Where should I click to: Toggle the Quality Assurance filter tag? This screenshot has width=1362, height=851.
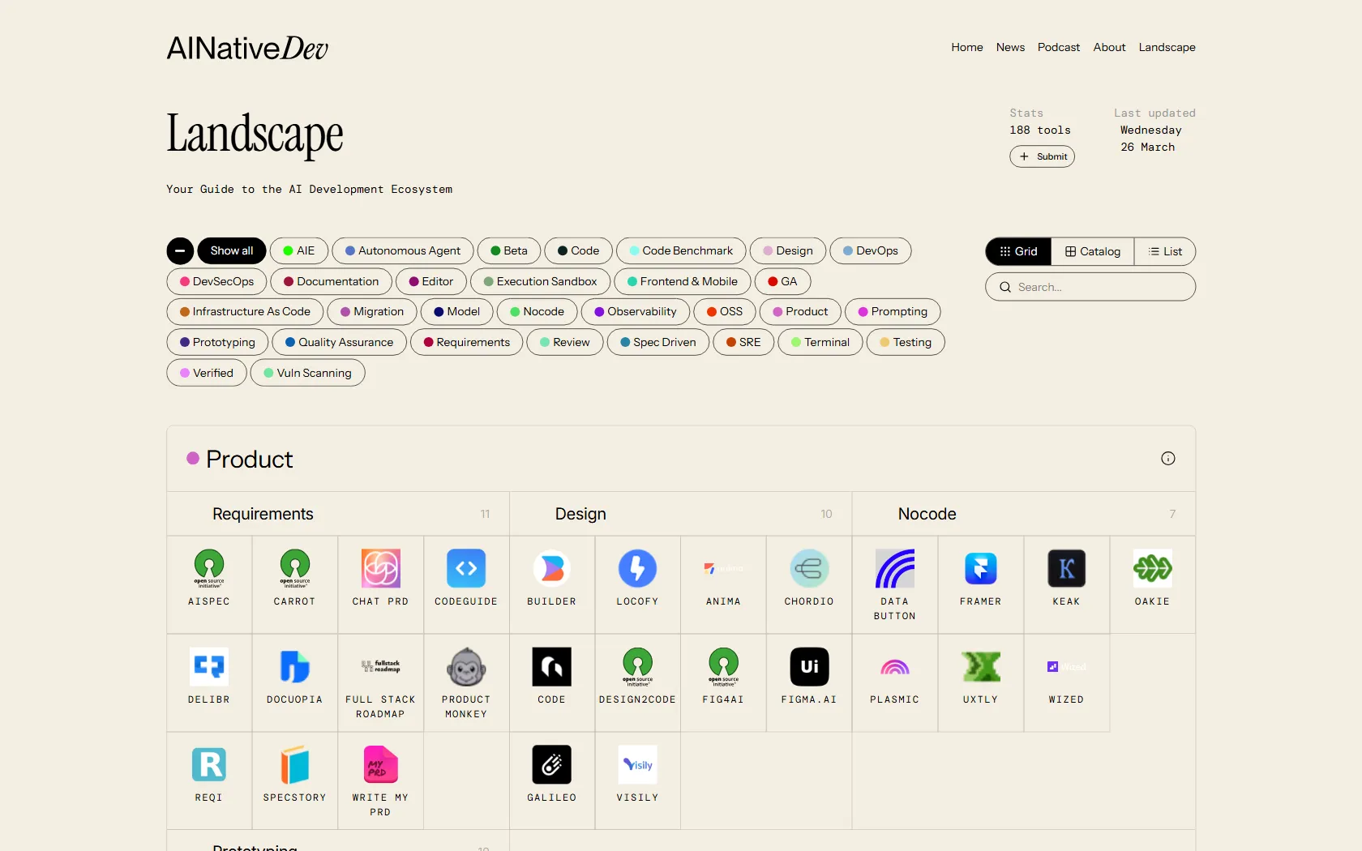click(x=339, y=342)
